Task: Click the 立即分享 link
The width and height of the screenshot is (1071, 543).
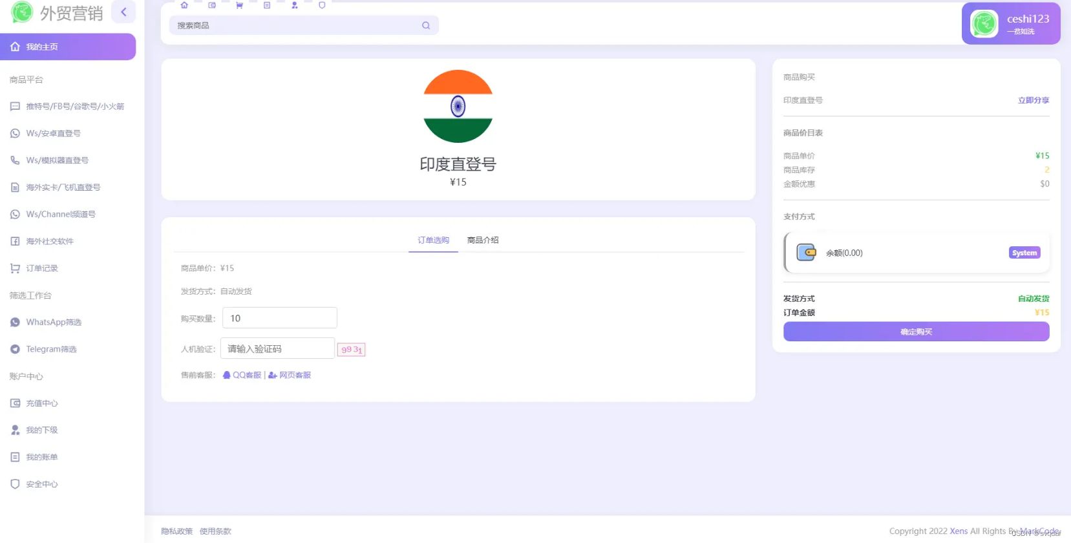Action: pos(1034,100)
